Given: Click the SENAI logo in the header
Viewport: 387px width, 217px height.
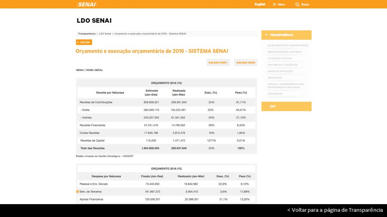Looking at the screenshot, I should point(87,4).
